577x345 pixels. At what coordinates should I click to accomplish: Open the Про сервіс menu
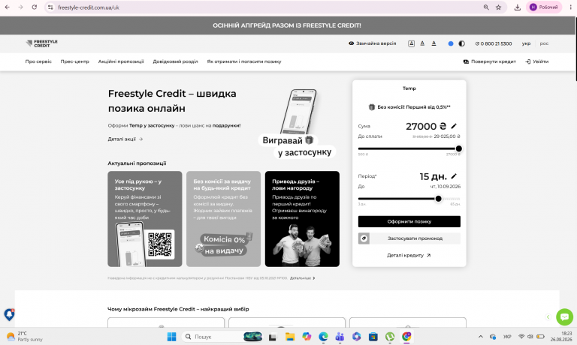click(38, 61)
